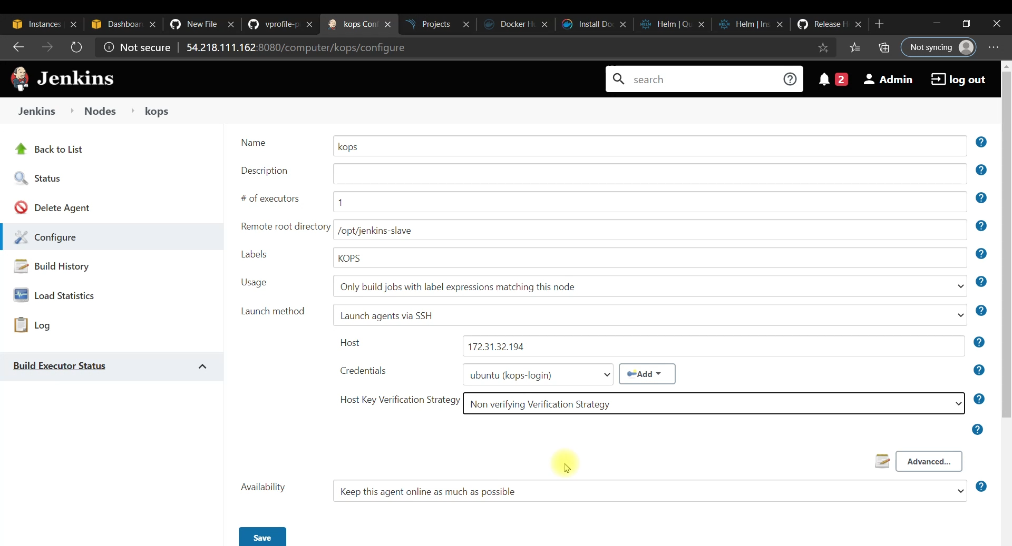Click the Host input with 172.31.32.194

714,346
